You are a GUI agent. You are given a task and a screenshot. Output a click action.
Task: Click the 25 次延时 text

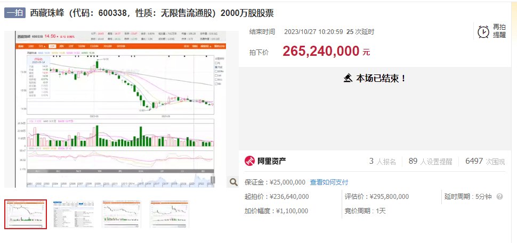coord(360,32)
